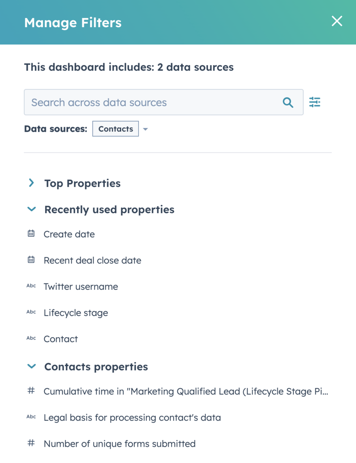
Task: Choose the Lifecycle stage property
Action: tap(76, 313)
